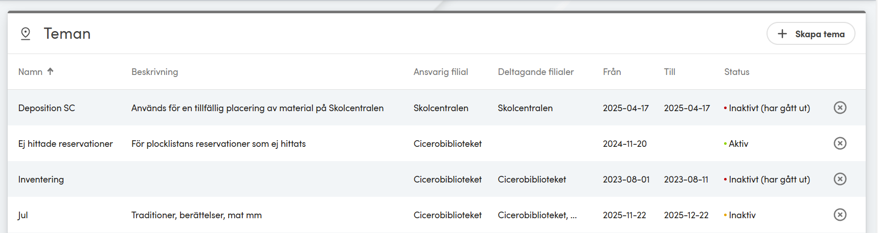Image resolution: width=878 pixels, height=233 pixels.
Task: Toggle sort order with the Namn arrow icon
Action: [50, 71]
